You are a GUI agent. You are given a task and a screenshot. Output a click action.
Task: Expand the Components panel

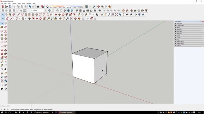pos(189,26)
